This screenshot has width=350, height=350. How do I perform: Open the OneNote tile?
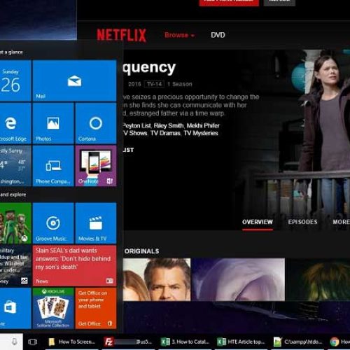(96, 166)
